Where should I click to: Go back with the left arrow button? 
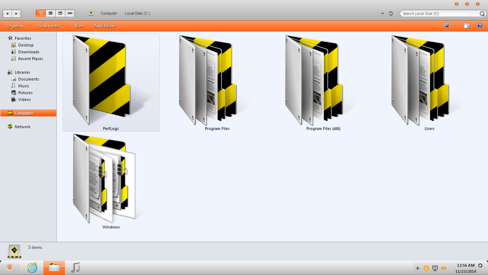(x=7, y=14)
